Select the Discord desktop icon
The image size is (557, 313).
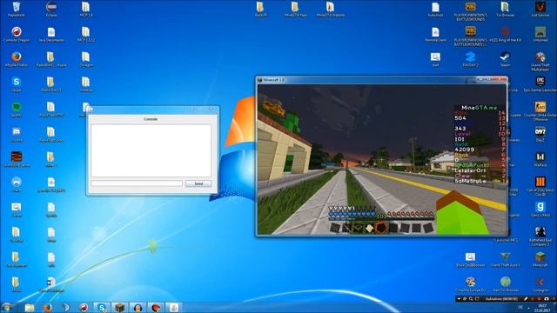[x=17, y=135]
